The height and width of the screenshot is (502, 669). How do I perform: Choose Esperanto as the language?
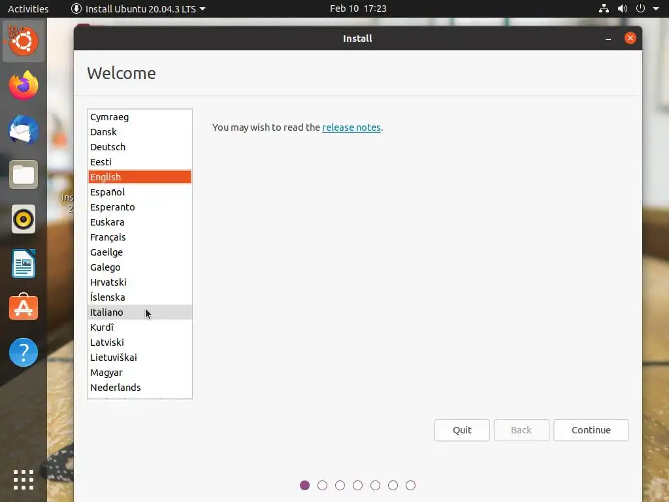point(140,207)
